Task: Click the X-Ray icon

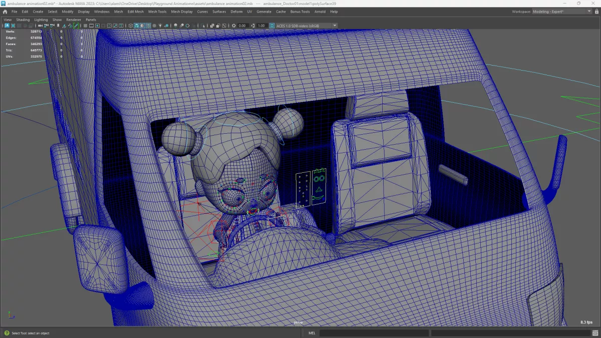Action: tap(212, 26)
